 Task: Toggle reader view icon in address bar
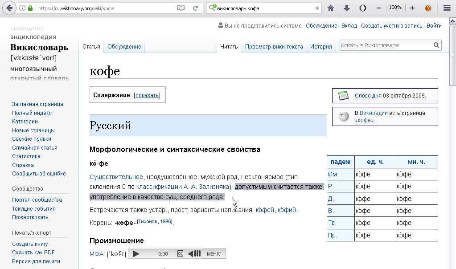pyautogui.click(x=181, y=8)
